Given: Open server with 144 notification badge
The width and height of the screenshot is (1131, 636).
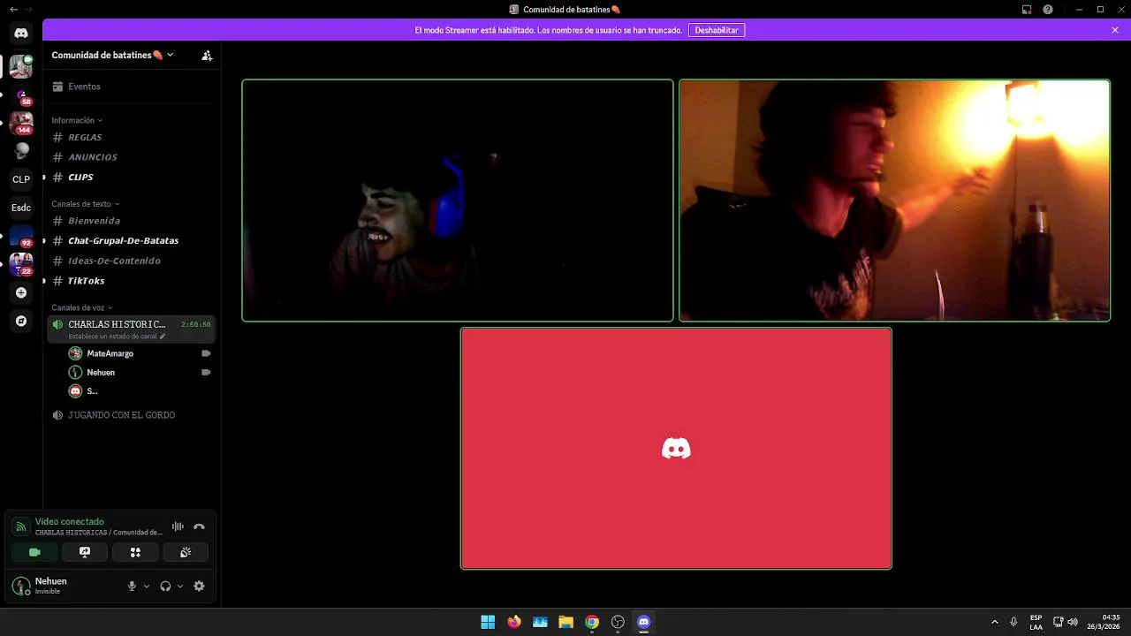Looking at the screenshot, I should click(21, 123).
